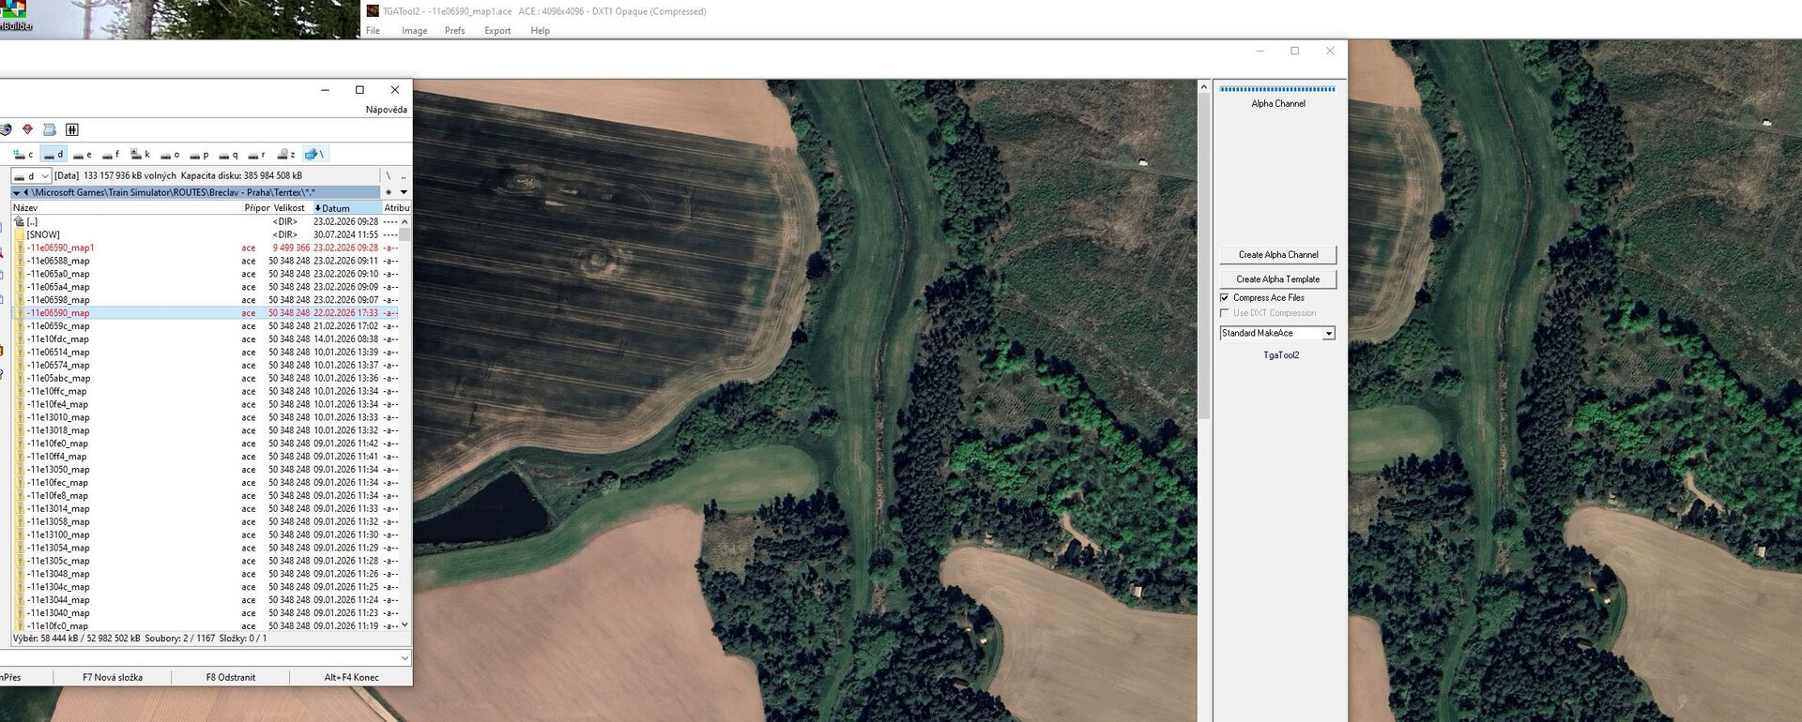Expand directory history arrow right of path bar
Screen dimensions: 1802x722
(x=404, y=192)
